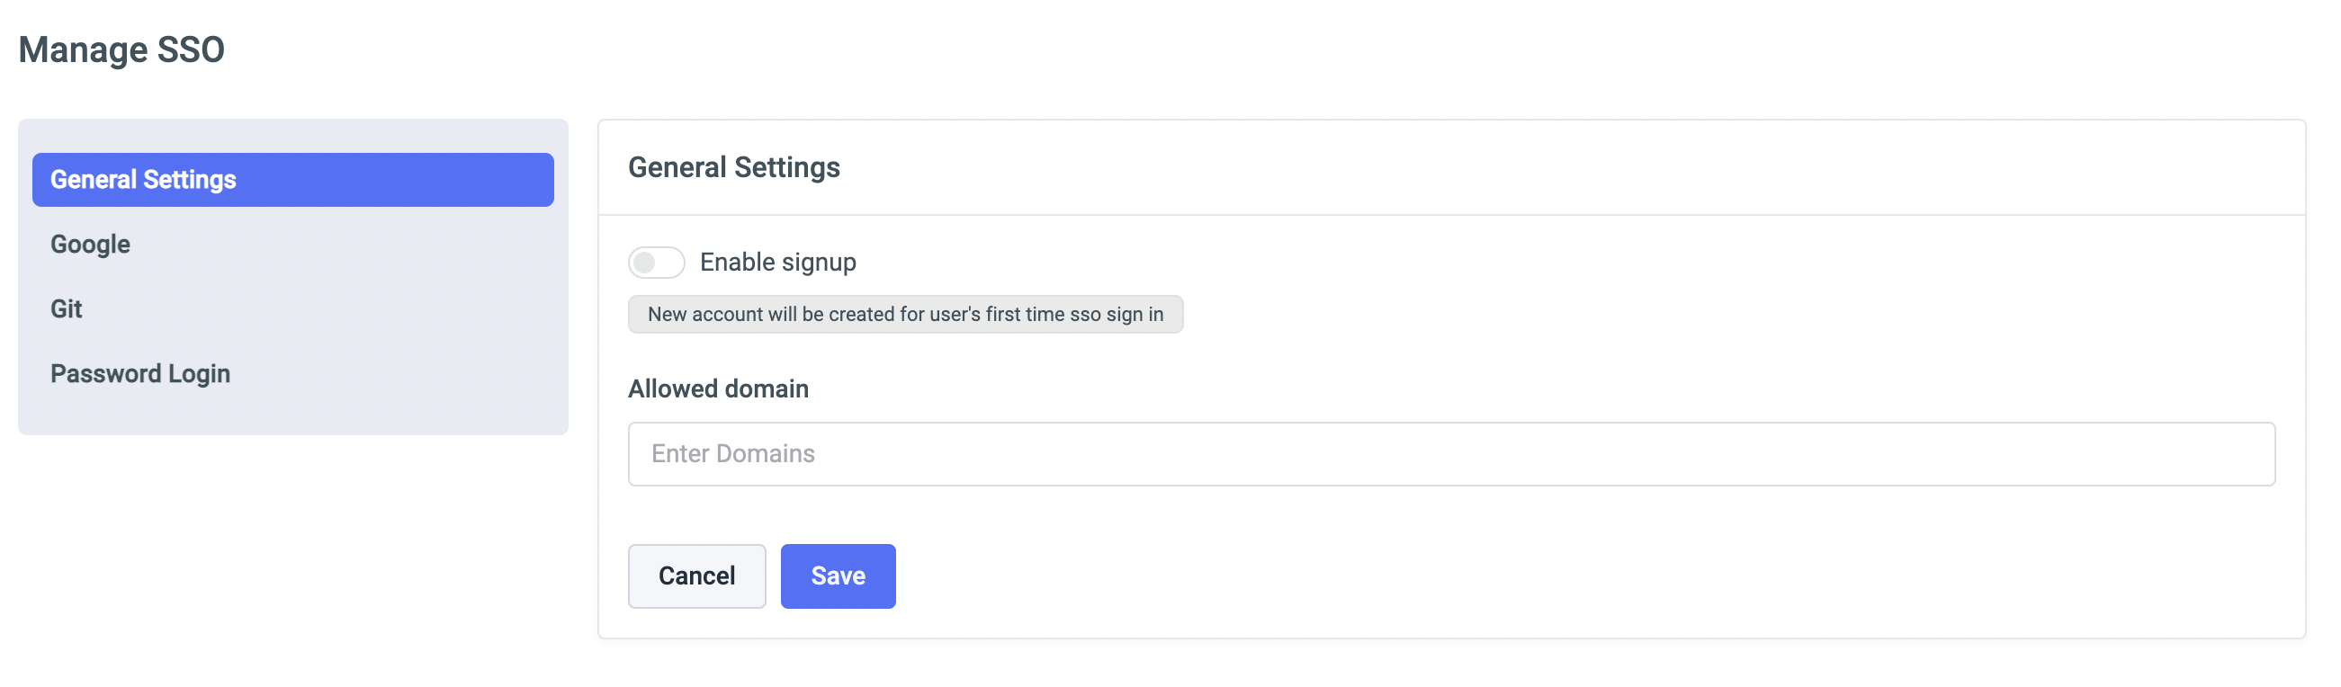Focus the Allowed domain text box
Screen dimensions: 2341x687
[1450, 453]
